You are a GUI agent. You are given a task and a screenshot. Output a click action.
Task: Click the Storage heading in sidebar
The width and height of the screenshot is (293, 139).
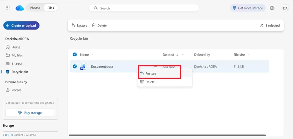(8, 126)
